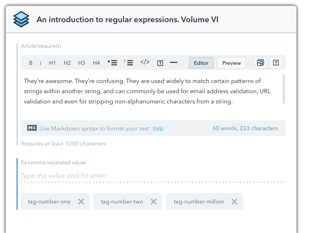Viewport: 325px width, 233px height.
Task: Switch to the Preview tab
Action: pos(231,63)
